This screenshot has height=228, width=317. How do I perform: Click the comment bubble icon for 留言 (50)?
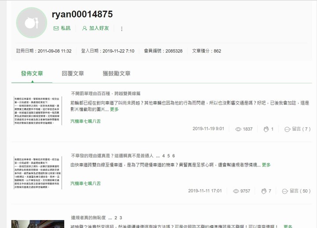(285, 191)
